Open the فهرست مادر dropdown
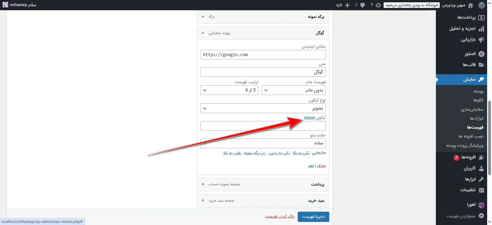492x225 pixels. pos(294,90)
